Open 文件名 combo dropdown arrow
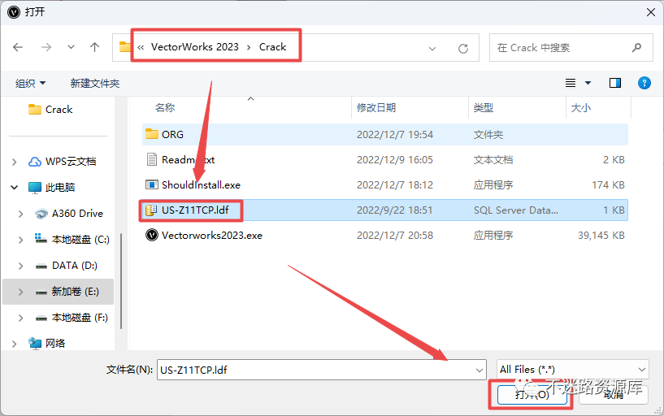Viewport: 664px width, 416px height. (x=480, y=370)
